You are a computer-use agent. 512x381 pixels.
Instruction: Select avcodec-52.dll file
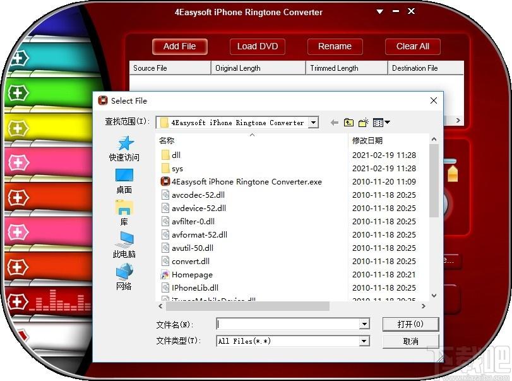point(193,195)
